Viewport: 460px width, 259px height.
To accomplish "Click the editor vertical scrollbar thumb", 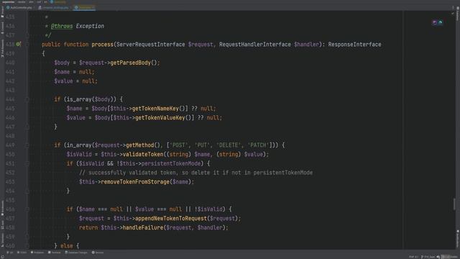I will (x=454, y=204).
